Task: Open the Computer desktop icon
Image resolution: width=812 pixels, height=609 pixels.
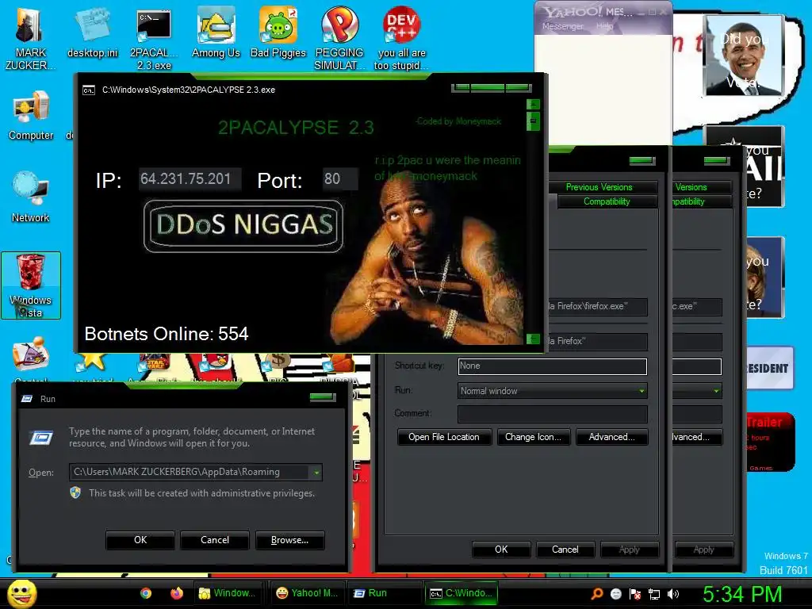Action: 31,115
